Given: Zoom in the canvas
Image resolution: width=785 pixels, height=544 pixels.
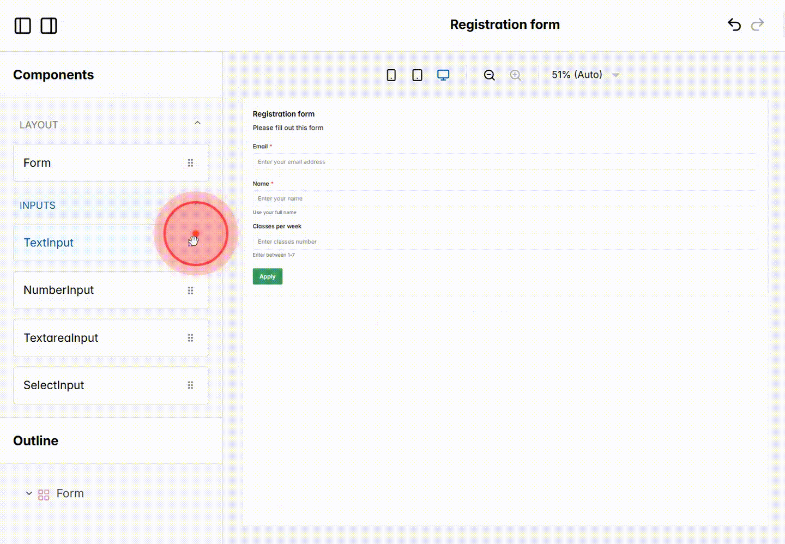Looking at the screenshot, I should [x=515, y=75].
